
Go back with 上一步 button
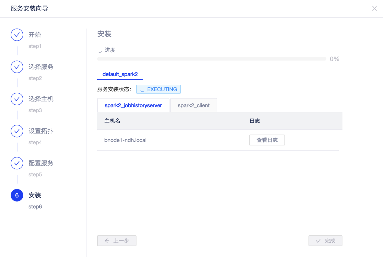click(117, 241)
